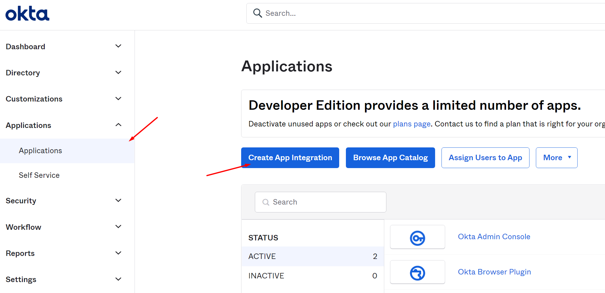The height and width of the screenshot is (293, 605).
Task: Open Directory in the sidebar
Action: [x=23, y=73]
